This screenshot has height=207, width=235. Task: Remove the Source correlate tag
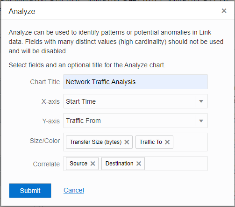[93, 164]
